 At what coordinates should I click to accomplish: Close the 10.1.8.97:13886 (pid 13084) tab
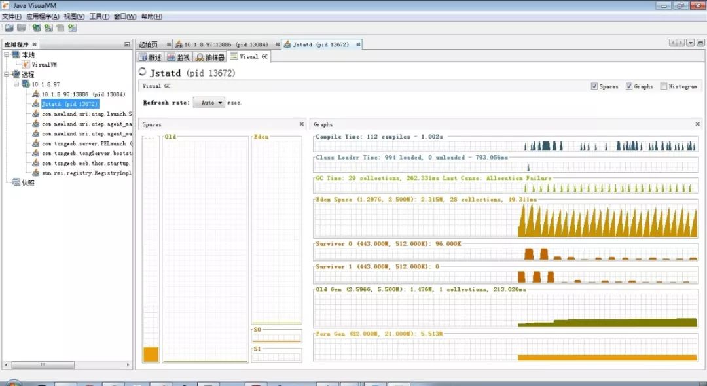click(x=278, y=44)
